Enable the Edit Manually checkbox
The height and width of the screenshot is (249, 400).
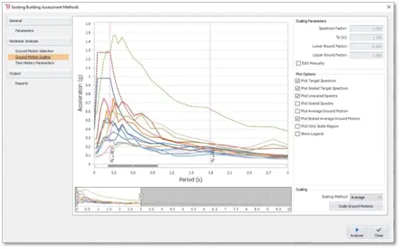(298, 63)
